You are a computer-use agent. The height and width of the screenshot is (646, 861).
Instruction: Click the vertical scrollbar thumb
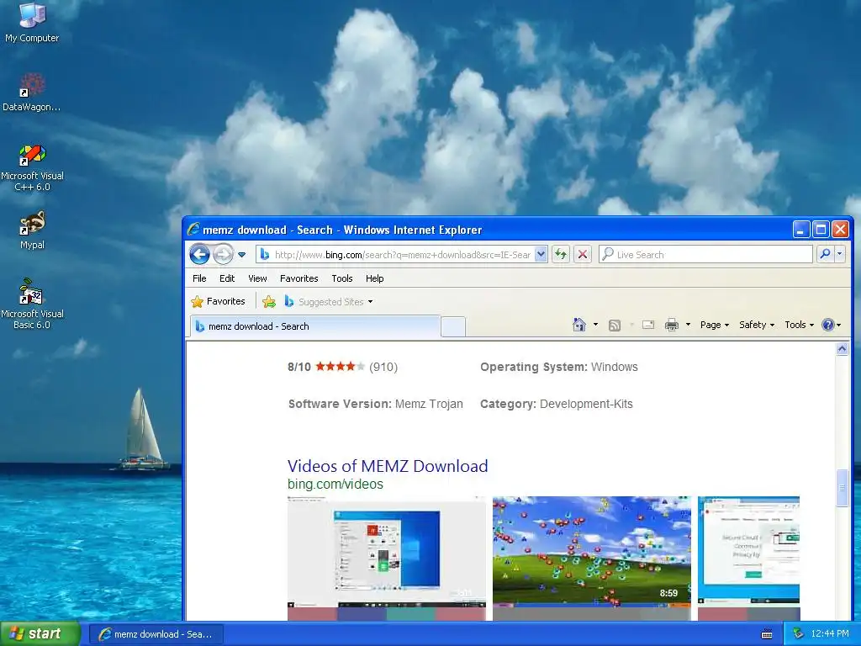842,488
